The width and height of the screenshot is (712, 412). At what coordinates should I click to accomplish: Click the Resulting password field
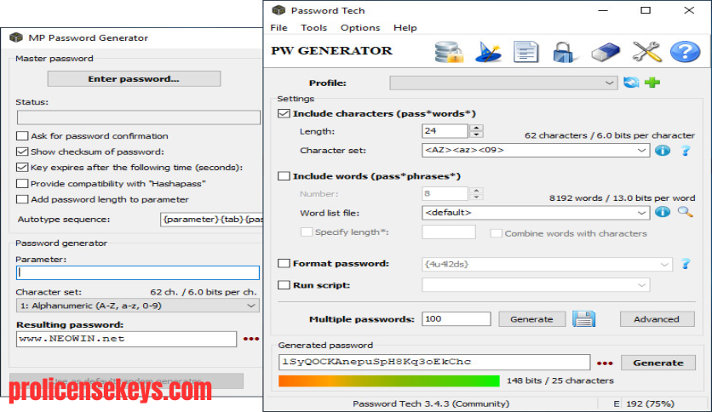point(126,339)
